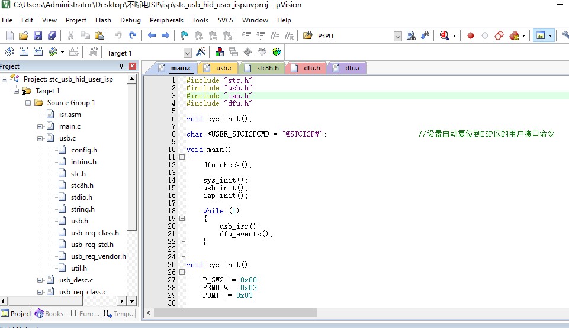Save the current file
Screen dimensions: 569x328
coord(38,35)
